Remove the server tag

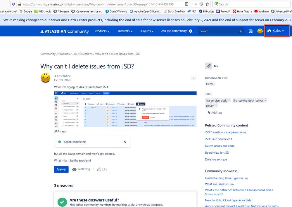tap(216, 106)
